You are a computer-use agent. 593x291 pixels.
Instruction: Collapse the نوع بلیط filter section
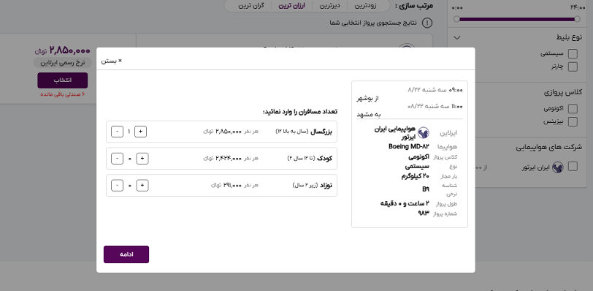coord(457,37)
